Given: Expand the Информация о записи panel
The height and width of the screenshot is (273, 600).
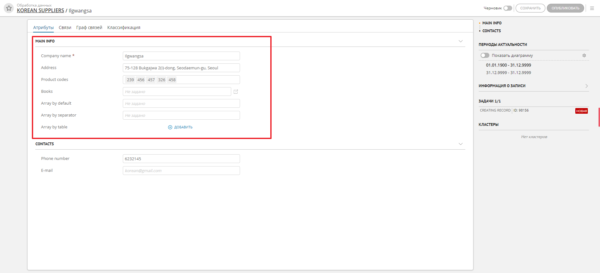Looking at the screenshot, I should (x=586, y=86).
